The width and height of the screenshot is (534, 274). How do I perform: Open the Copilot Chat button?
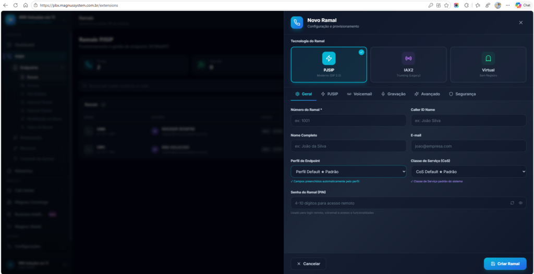pyautogui.click(x=523, y=5)
